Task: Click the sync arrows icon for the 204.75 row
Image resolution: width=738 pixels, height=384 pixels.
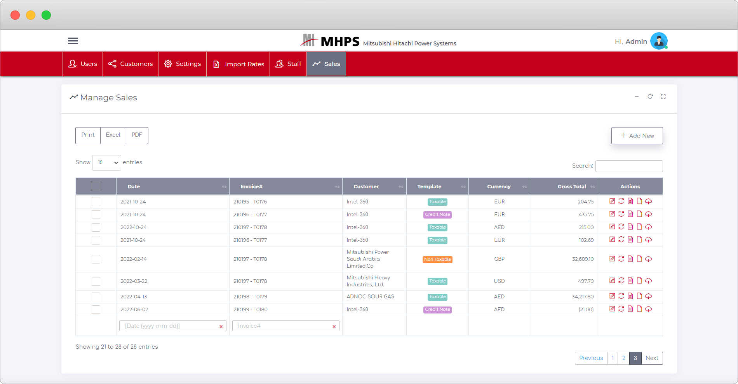Action: 621,201
